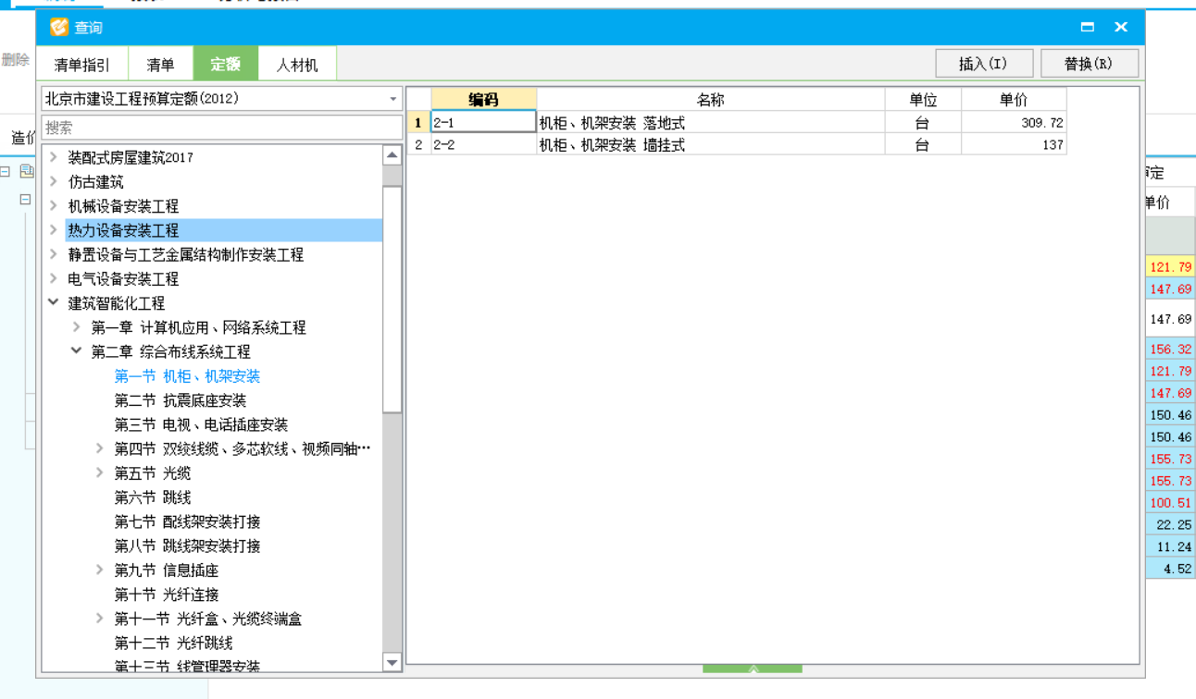
Task: Select code cell 2-1
Action: [x=483, y=122]
